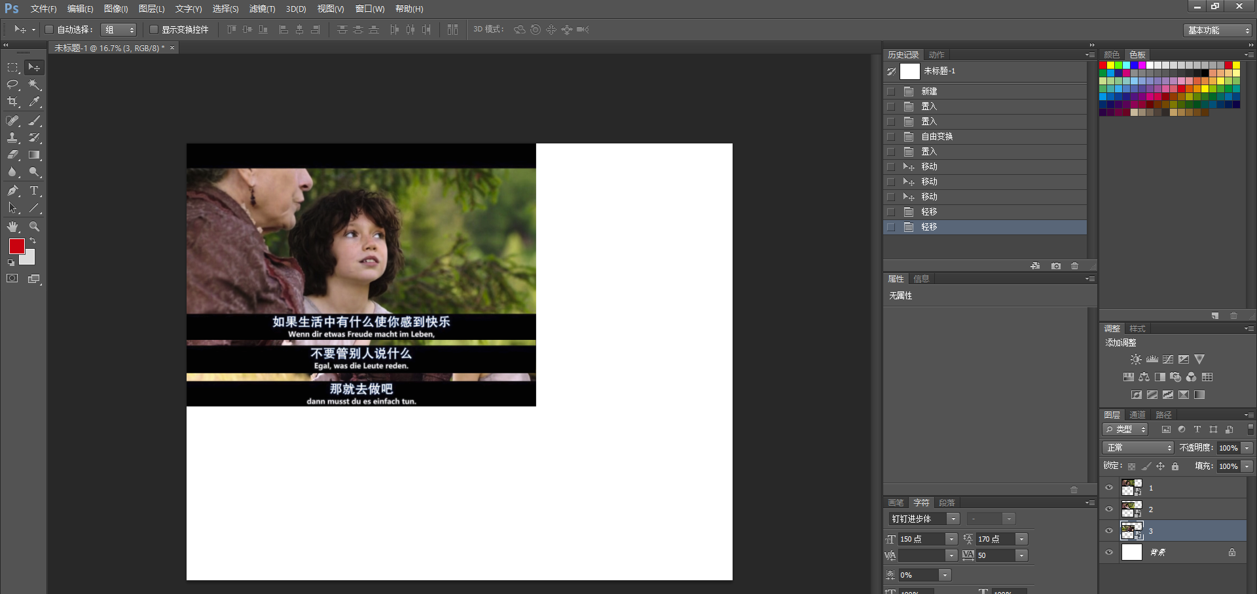Switch to the 信息 tab

(x=921, y=279)
